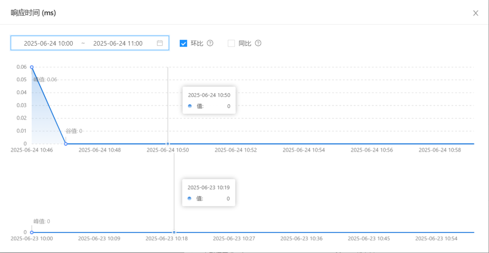The height and width of the screenshot is (253, 489).
Task: Click the tooltip title 2025-06-23 10:19
Action: [209, 187]
